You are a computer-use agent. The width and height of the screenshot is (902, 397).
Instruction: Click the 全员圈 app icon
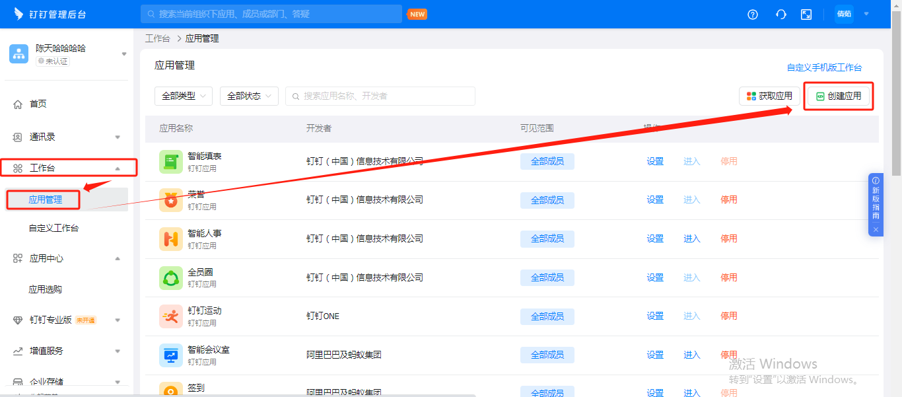[x=171, y=278]
